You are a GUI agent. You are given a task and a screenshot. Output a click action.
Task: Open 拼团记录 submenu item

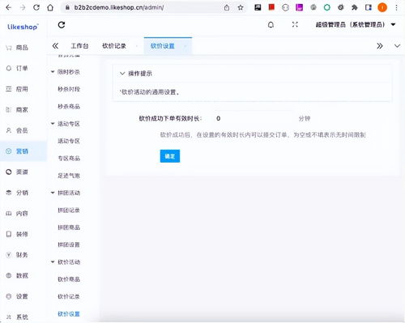(x=69, y=210)
